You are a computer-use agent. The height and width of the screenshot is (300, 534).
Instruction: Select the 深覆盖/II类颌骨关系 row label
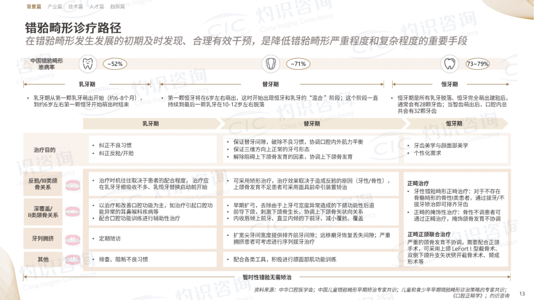pos(43,212)
